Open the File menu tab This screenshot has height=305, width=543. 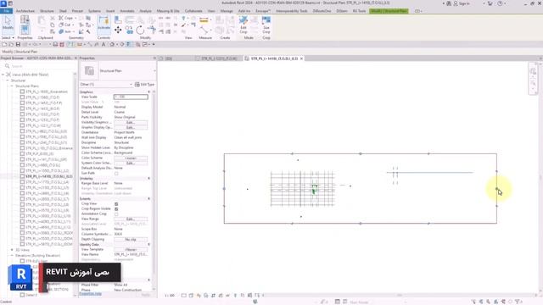tap(6, 11)
